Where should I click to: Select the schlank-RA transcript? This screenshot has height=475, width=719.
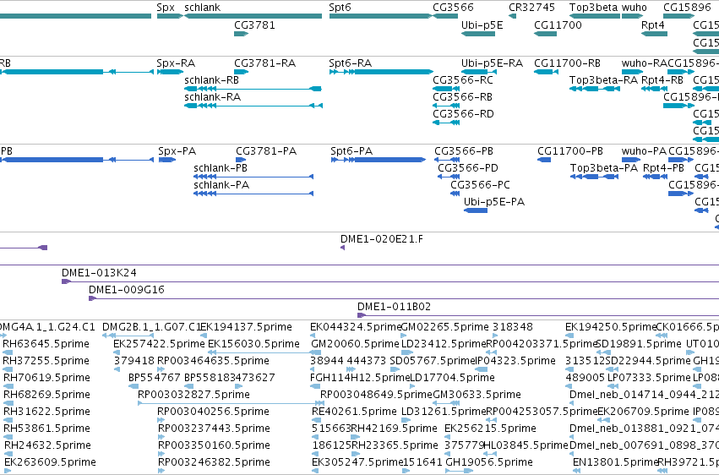253,106
